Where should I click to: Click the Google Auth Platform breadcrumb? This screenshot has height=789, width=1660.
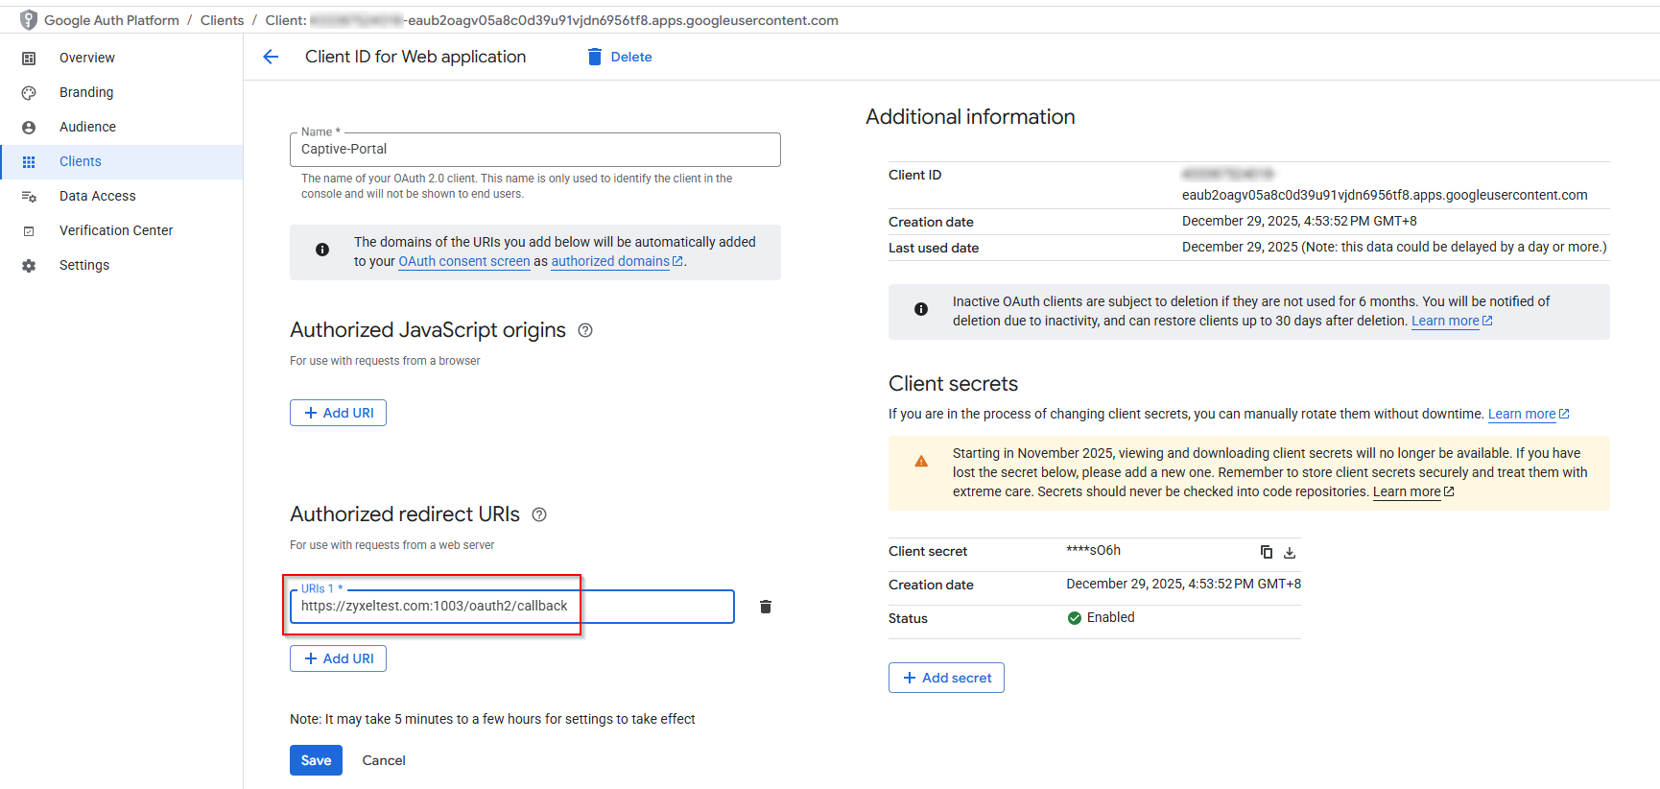pos(111,20)
